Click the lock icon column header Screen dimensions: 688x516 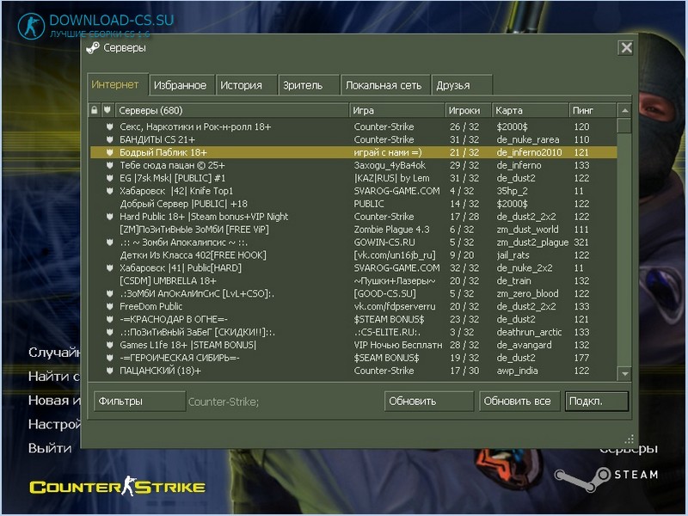pyautogui.click(x=95, y=110)
